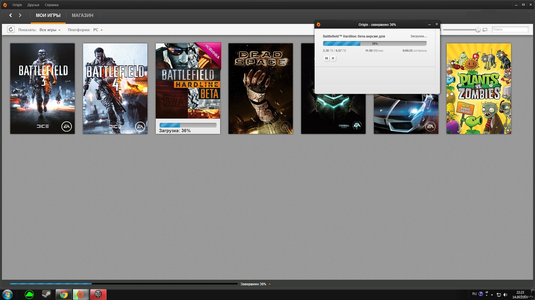Click the Battlefield Hardline бета-версия title
This screenshot has height=300, width=535.
pyautogui.click(x=354, y=36)
